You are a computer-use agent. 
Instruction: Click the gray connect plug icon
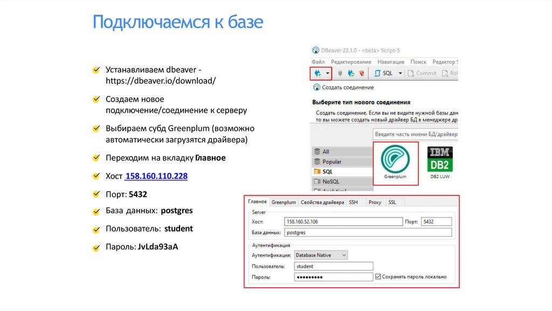[340, 73]
